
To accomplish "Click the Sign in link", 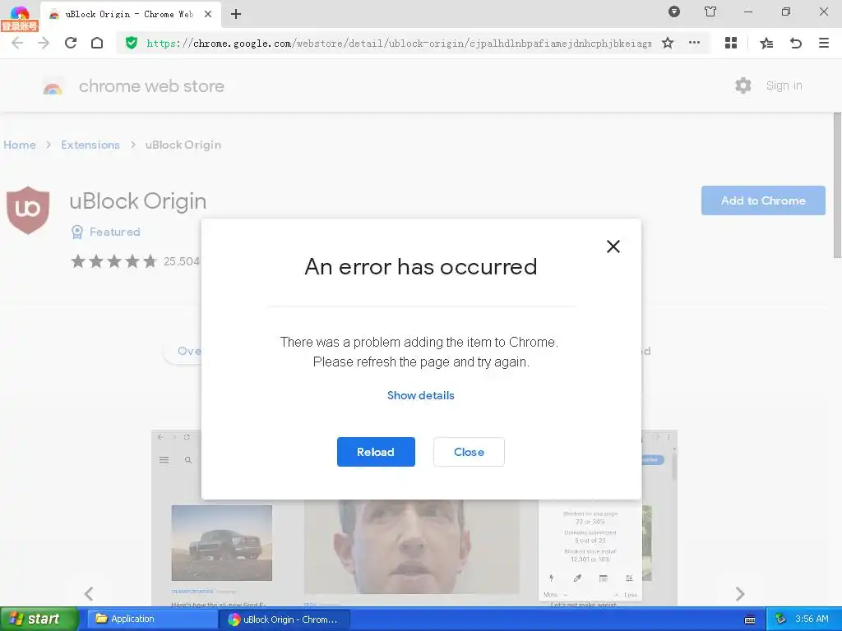I will [x=784, y=85].
